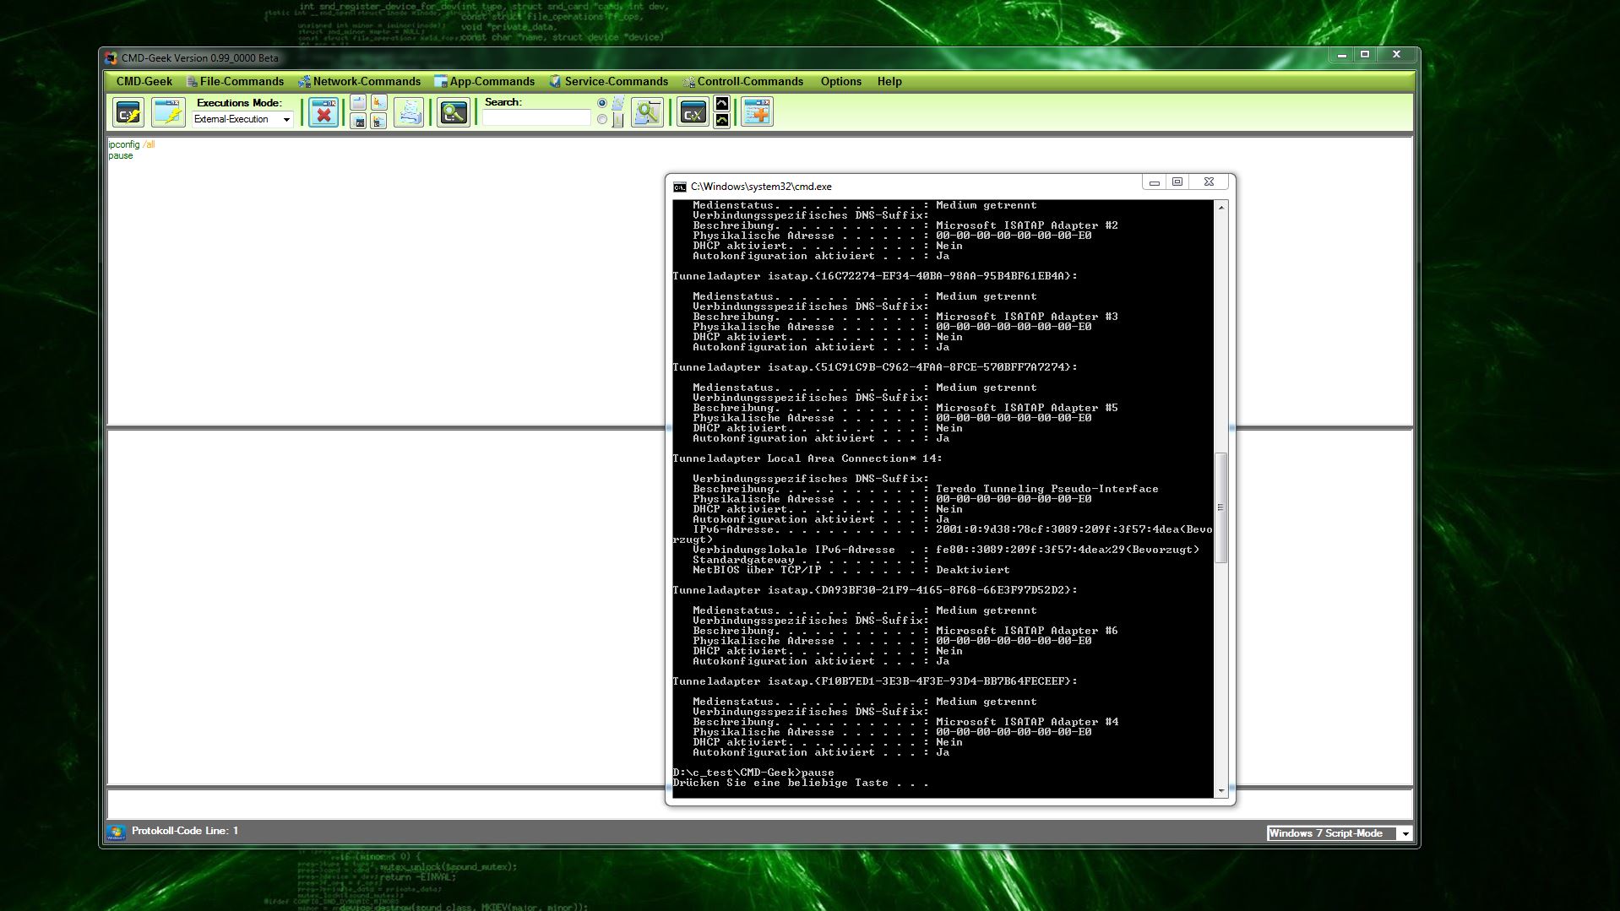This screenshot has width=1620, height=911.
Task: Click the find-in-document magnifier icon
Action: (x=647, y=112)
